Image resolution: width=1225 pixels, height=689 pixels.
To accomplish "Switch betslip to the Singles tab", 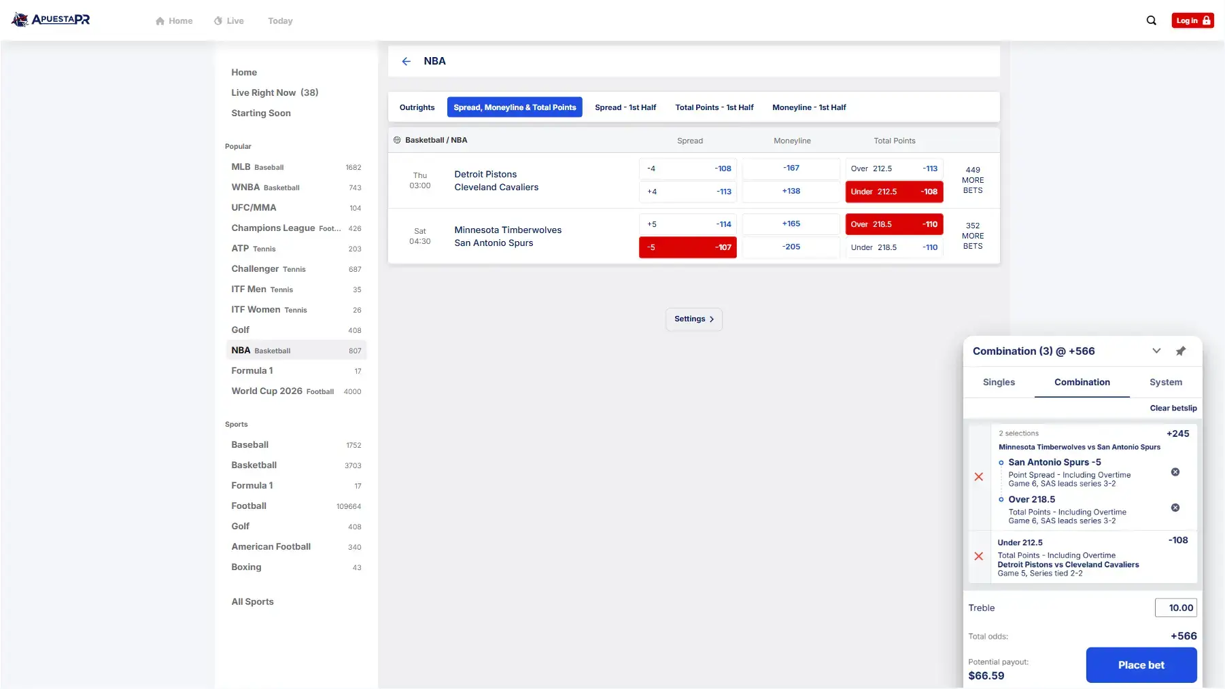I will [x=999, y=383].
